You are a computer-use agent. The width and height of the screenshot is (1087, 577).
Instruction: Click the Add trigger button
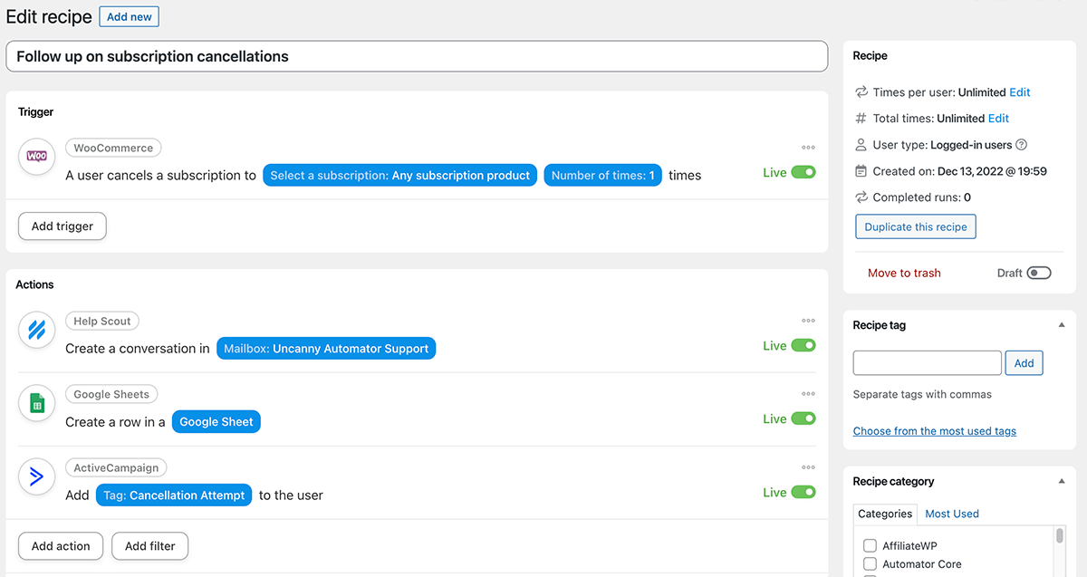tap(63, 226)
